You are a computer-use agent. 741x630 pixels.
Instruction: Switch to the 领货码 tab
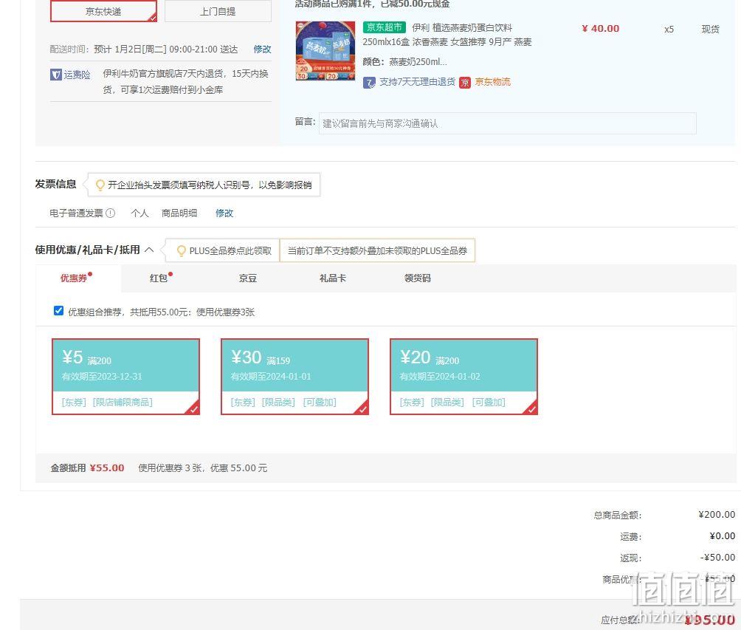pos(417,278)
